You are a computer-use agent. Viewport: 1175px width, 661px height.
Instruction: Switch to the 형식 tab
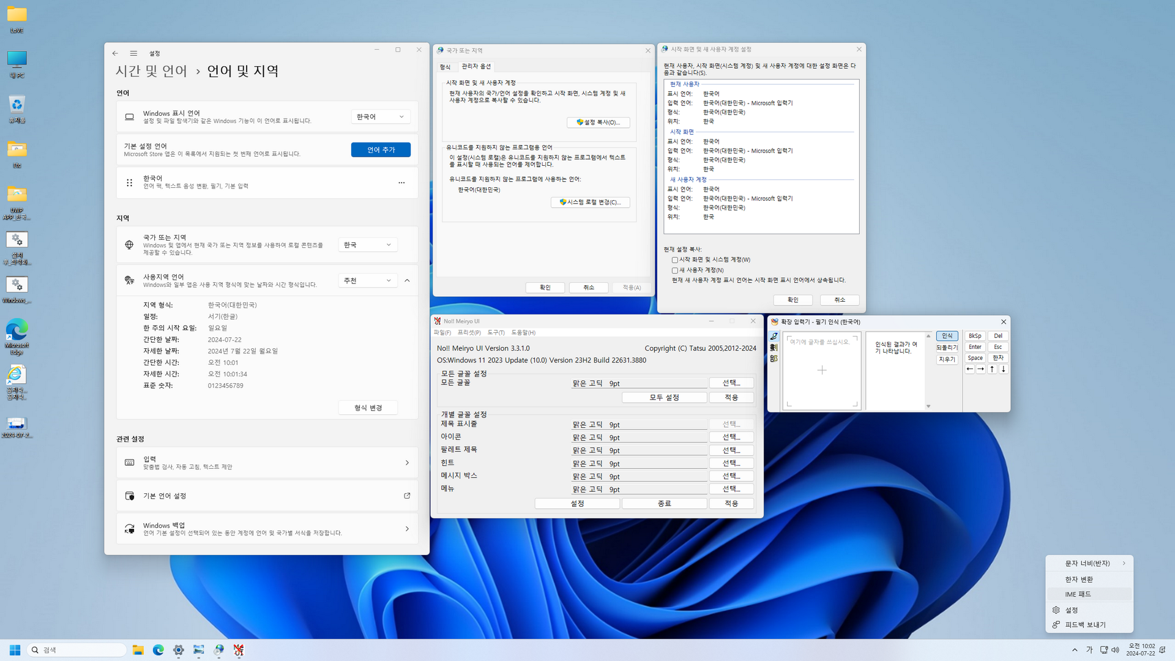coord(445,67)
